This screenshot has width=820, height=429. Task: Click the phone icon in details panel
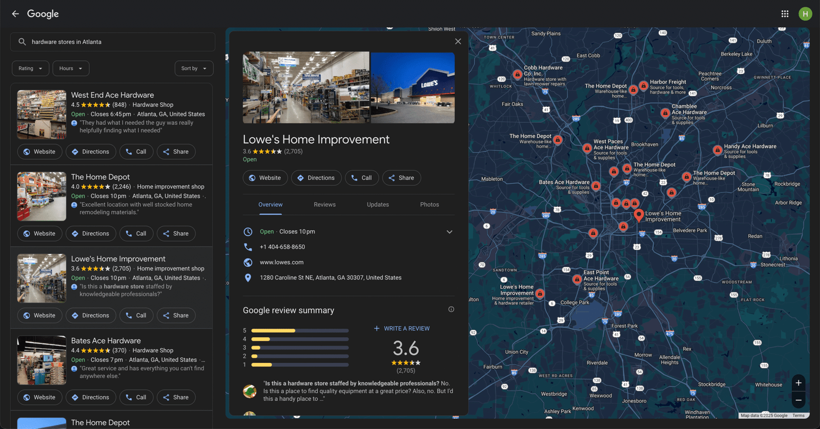point(248,247)
